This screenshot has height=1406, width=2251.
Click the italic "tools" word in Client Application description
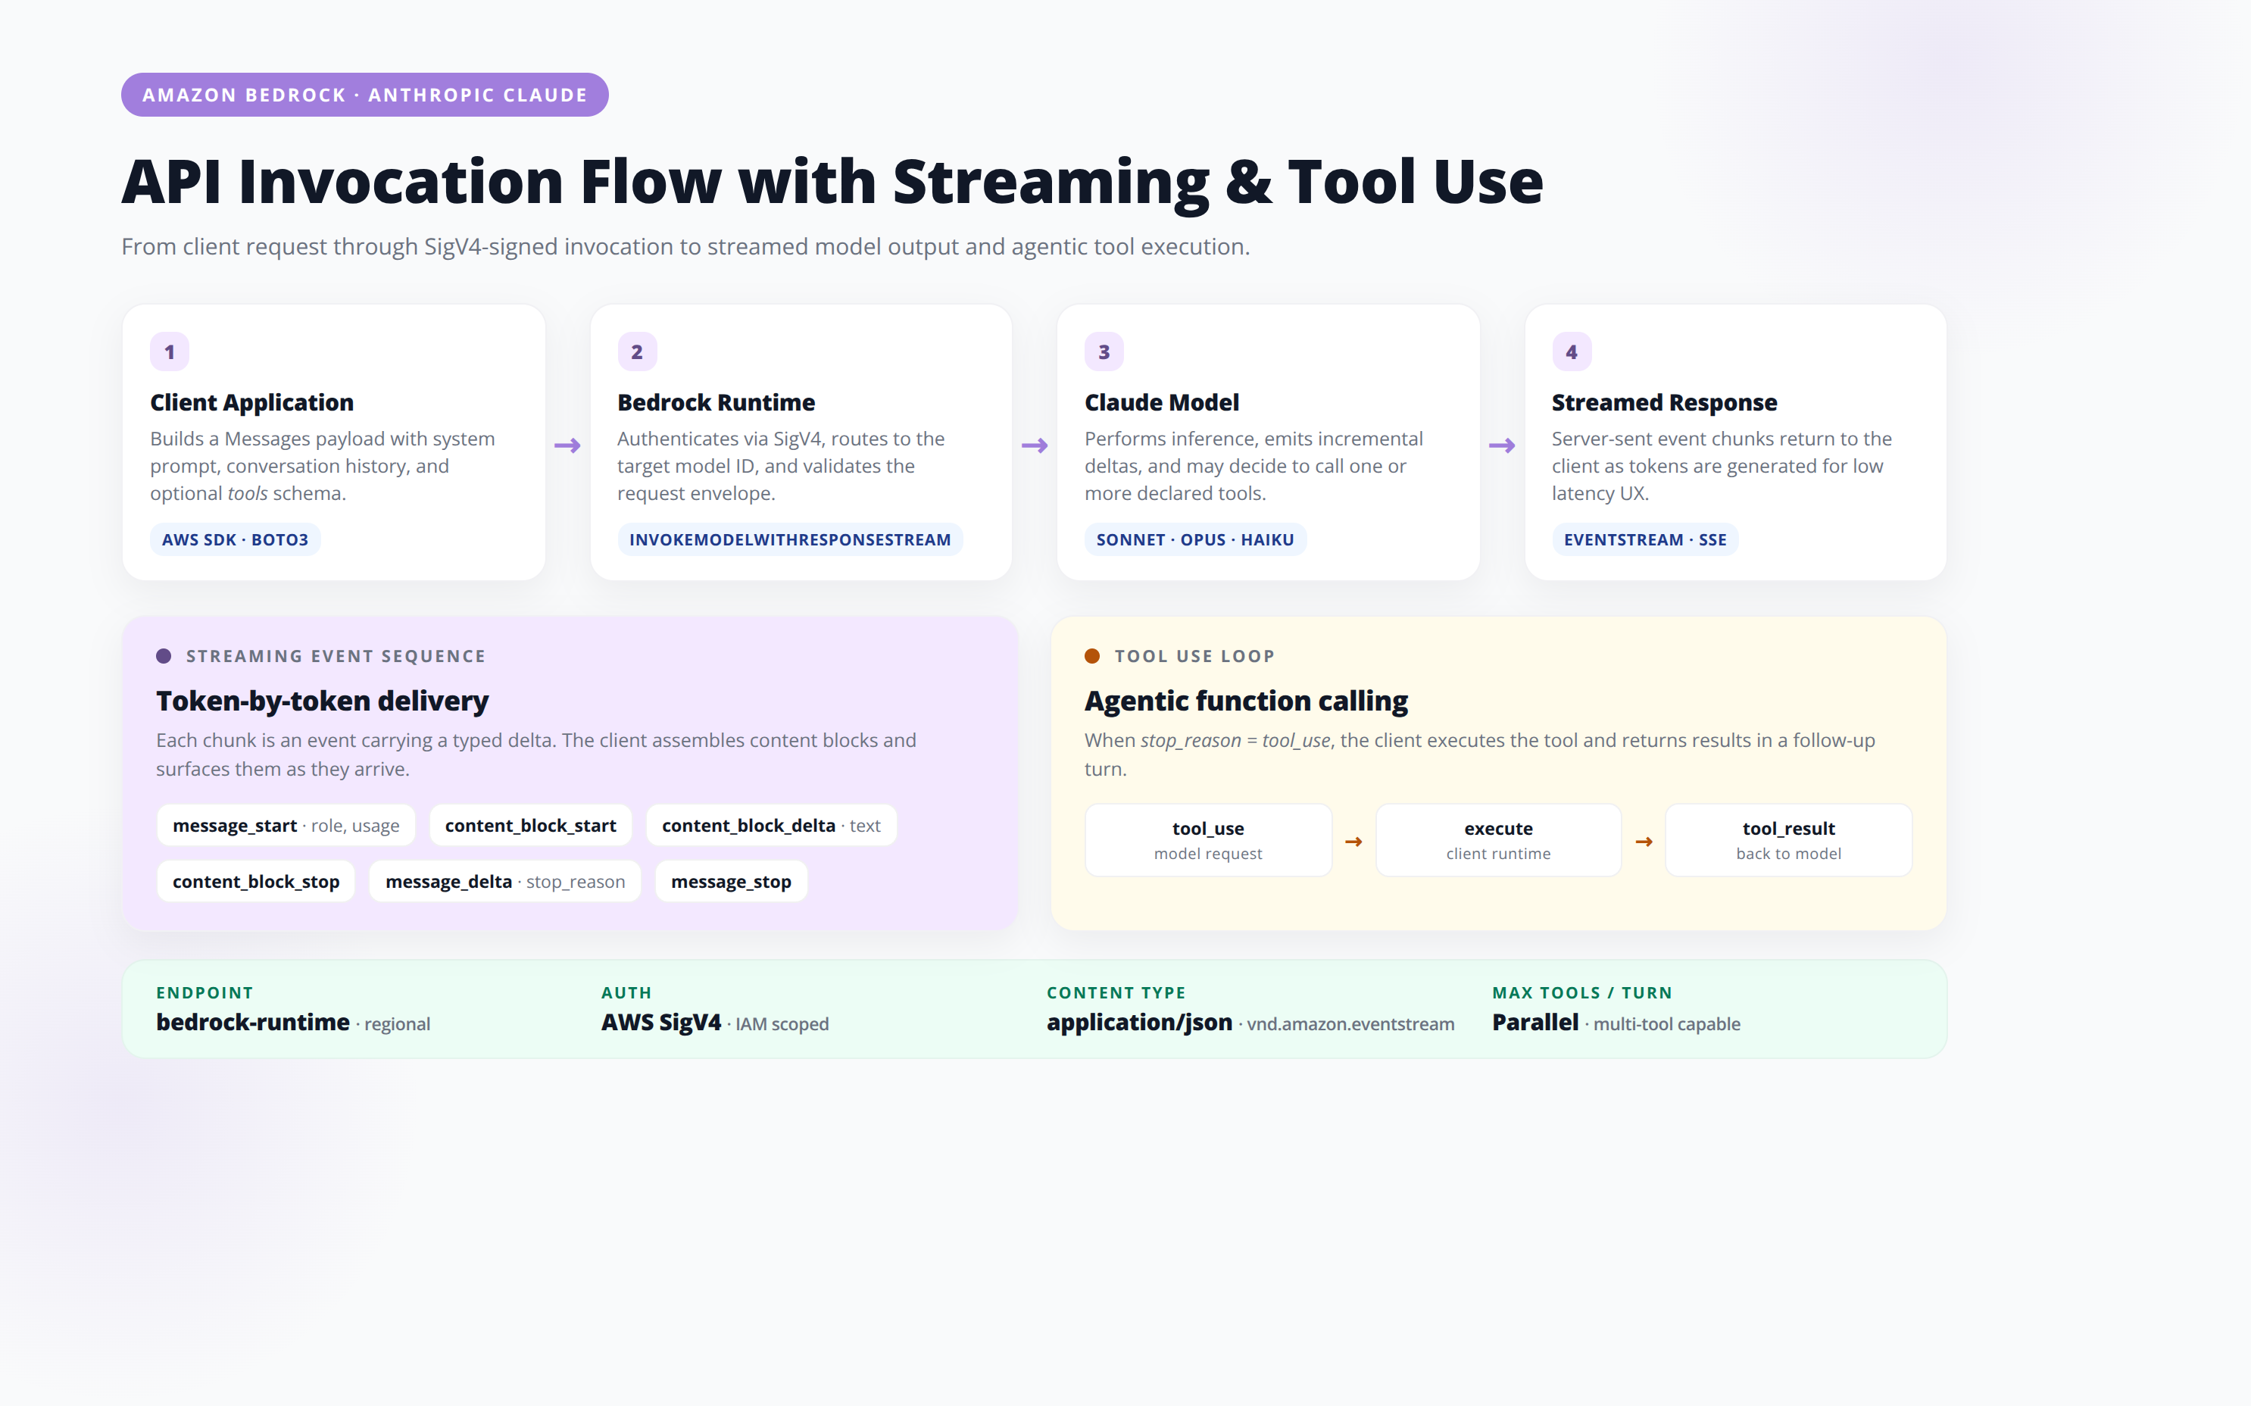pyautogui.click(x=248, y=494)
